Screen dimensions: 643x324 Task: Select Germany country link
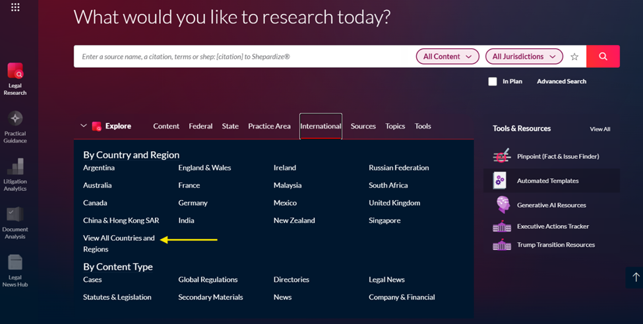(193, 203)
